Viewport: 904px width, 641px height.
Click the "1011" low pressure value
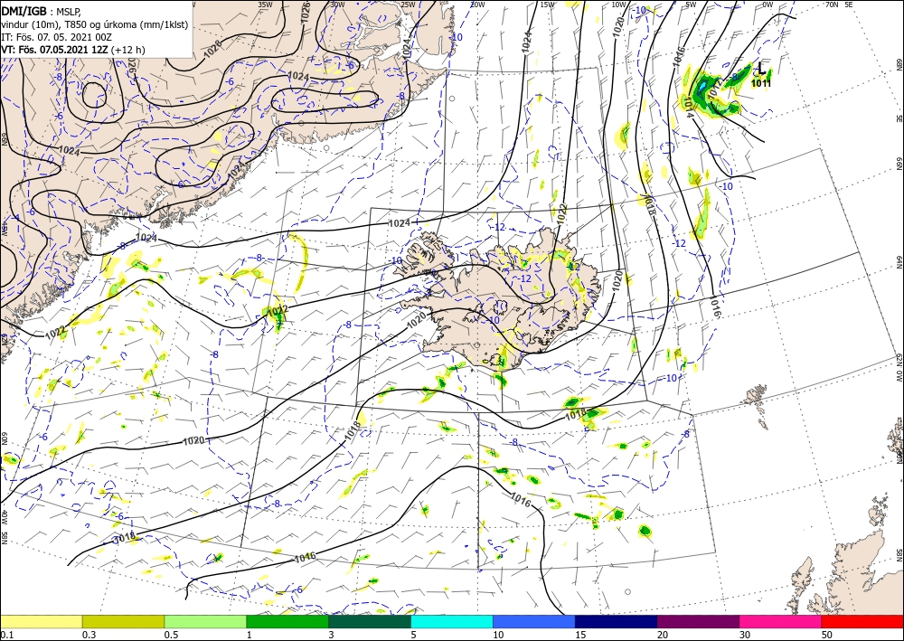click(761, 83)
